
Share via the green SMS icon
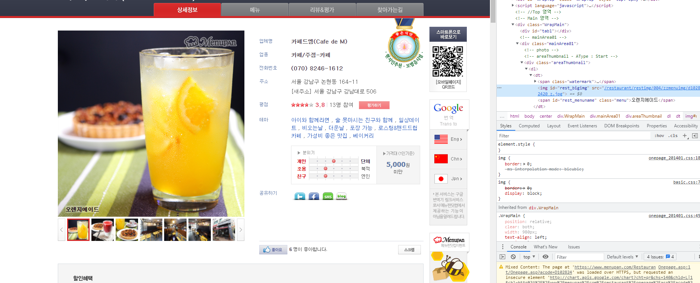328,196
